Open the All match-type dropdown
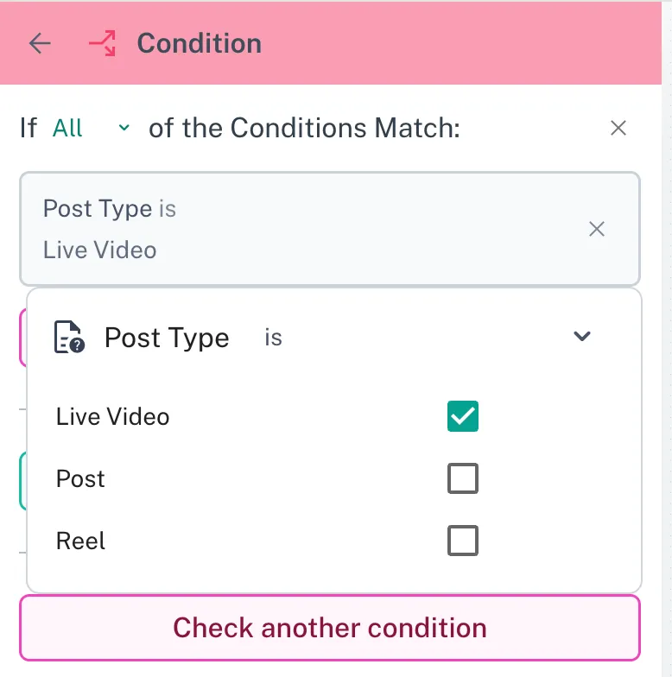The height and width of the screenshot is (677, 672). tap(69, 129)
